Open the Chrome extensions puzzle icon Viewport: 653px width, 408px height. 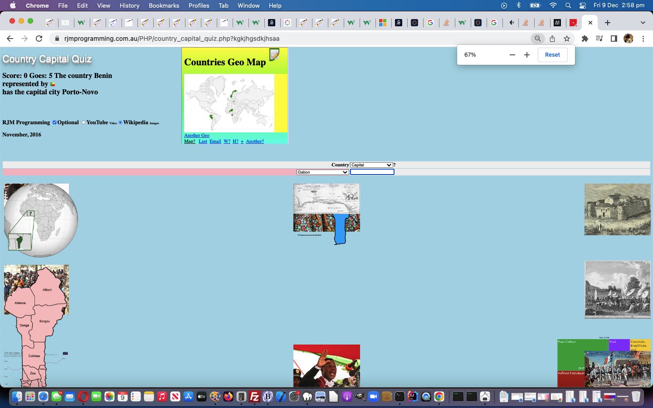pyautogui.click(x=585, y=39)
